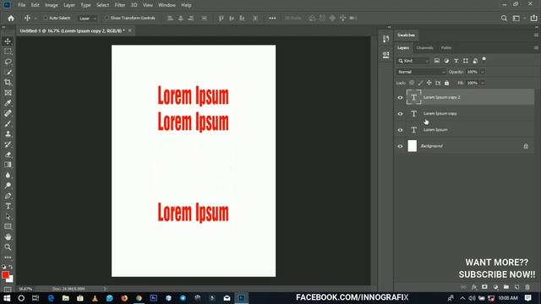Add a layer mask icon
Screen dimensions: 541x304
(484, 287)
